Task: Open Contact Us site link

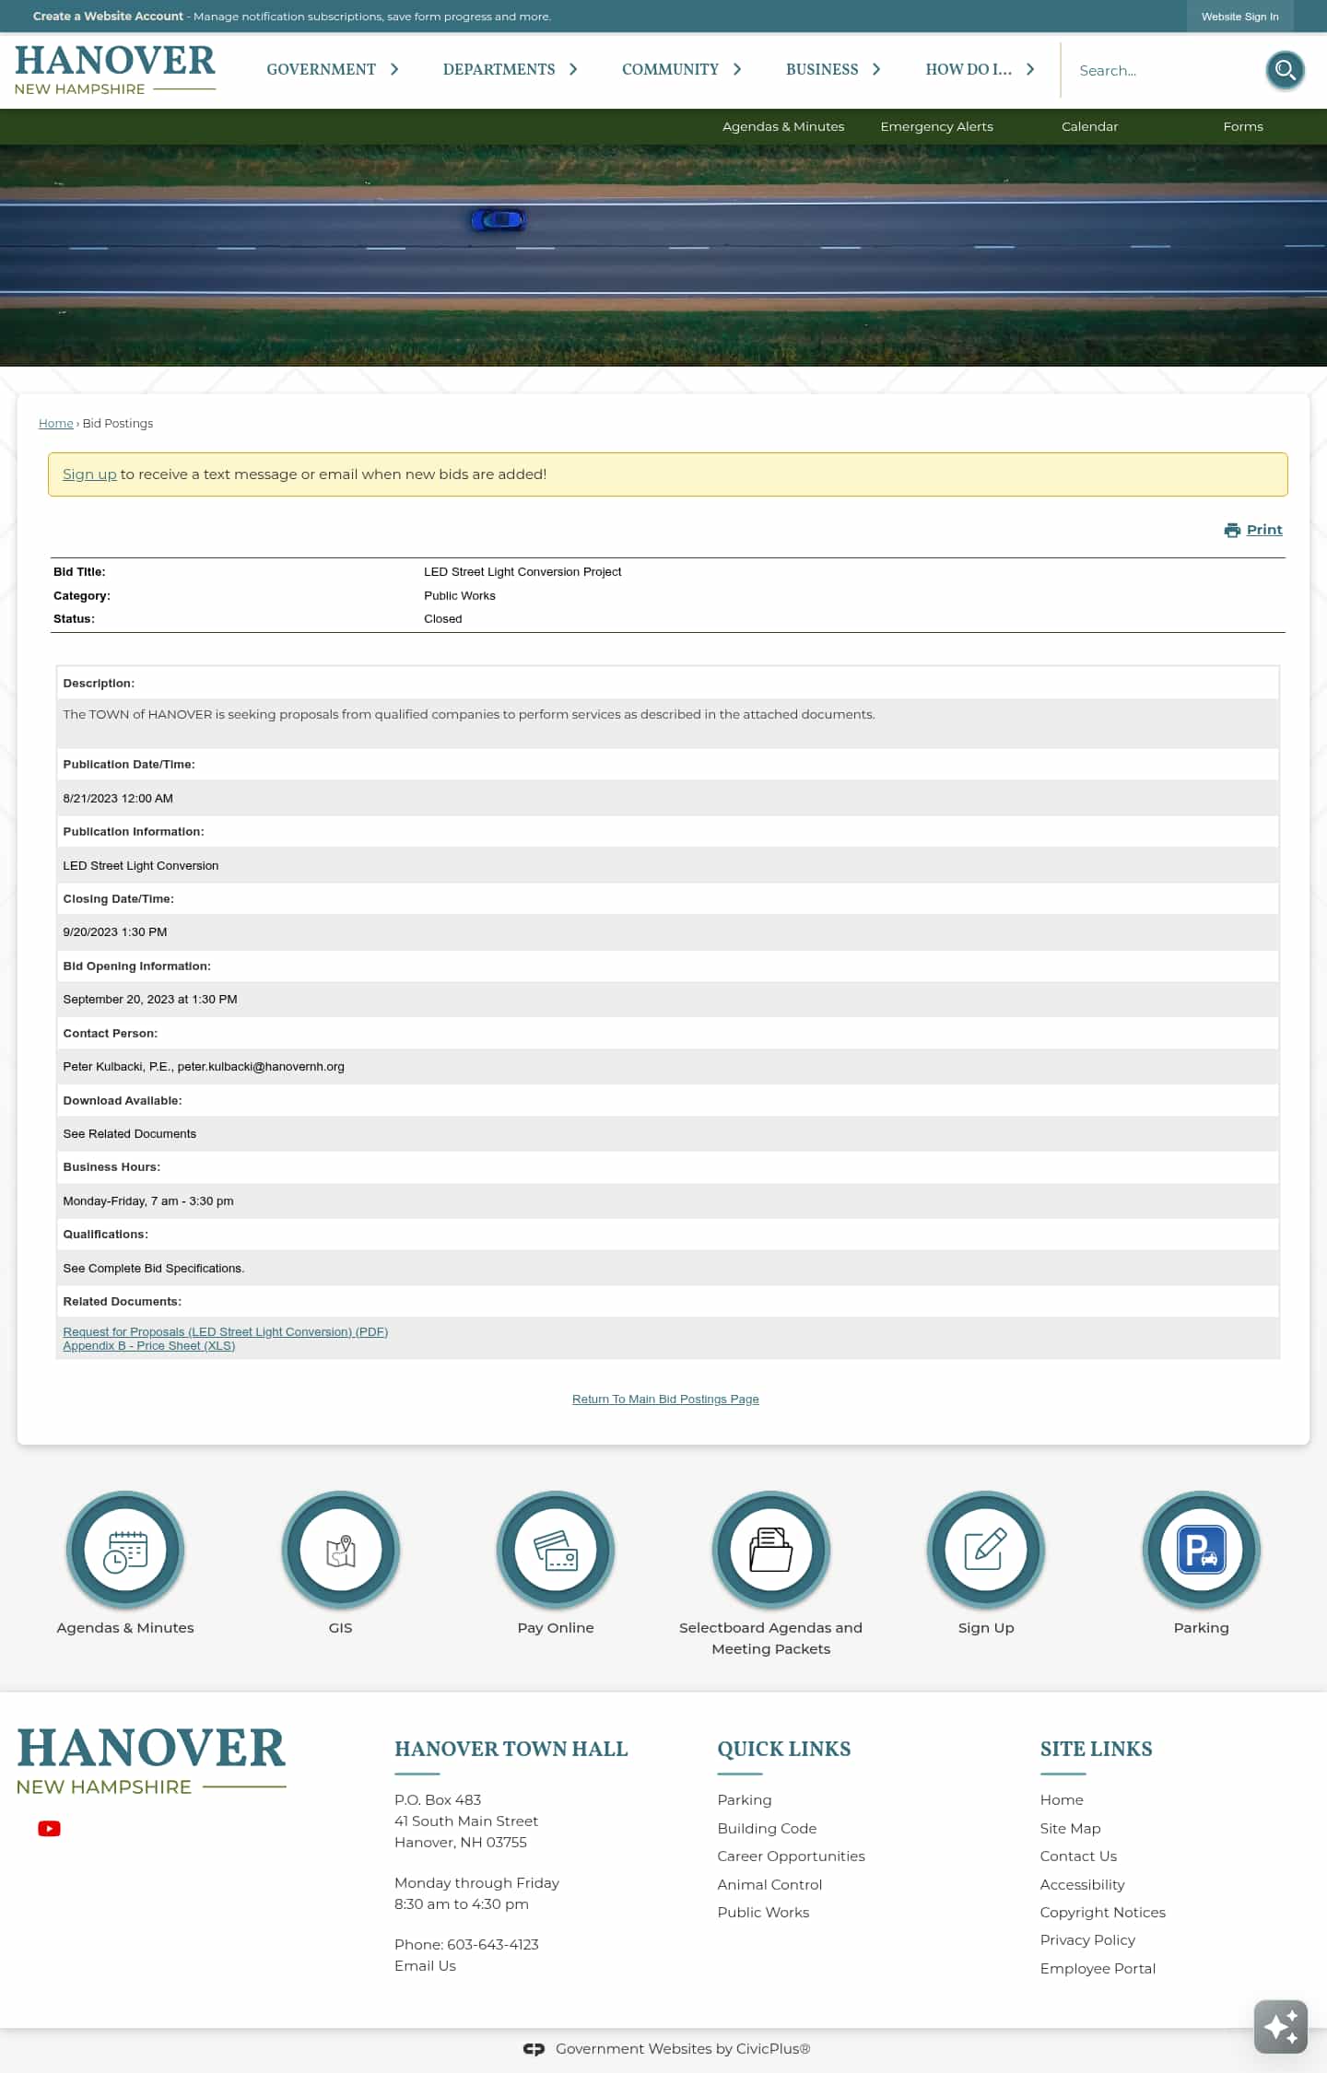Action: point(1078,1856)
